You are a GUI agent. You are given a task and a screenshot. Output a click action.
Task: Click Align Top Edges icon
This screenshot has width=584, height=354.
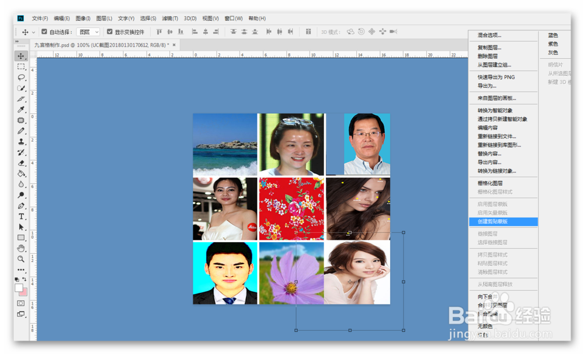(159, 32)
